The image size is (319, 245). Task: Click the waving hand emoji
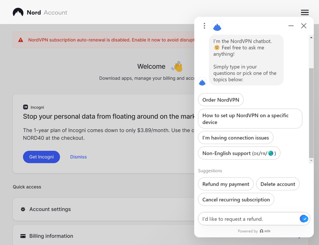tap(177, 66)
